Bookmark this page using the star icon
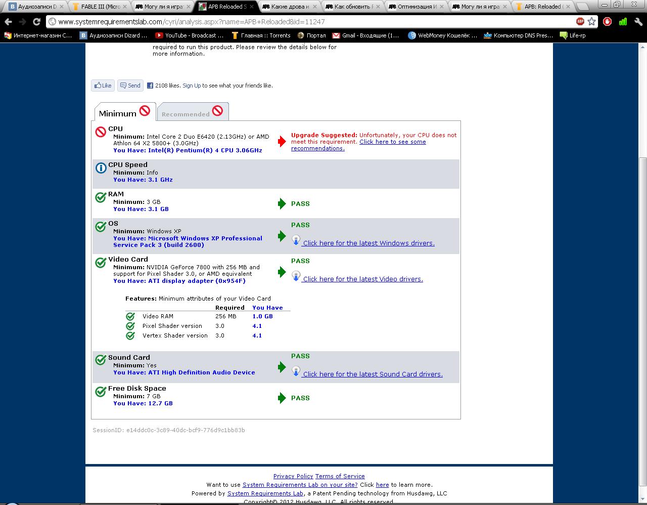 (591, 22)
